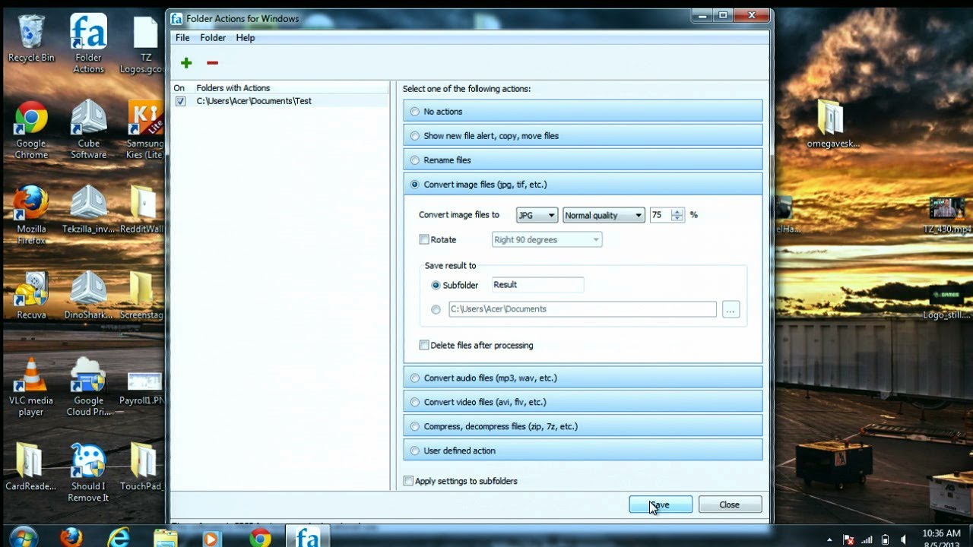
Task: Open Cube Software desktop icon
Action: click(x=88, y=130)
